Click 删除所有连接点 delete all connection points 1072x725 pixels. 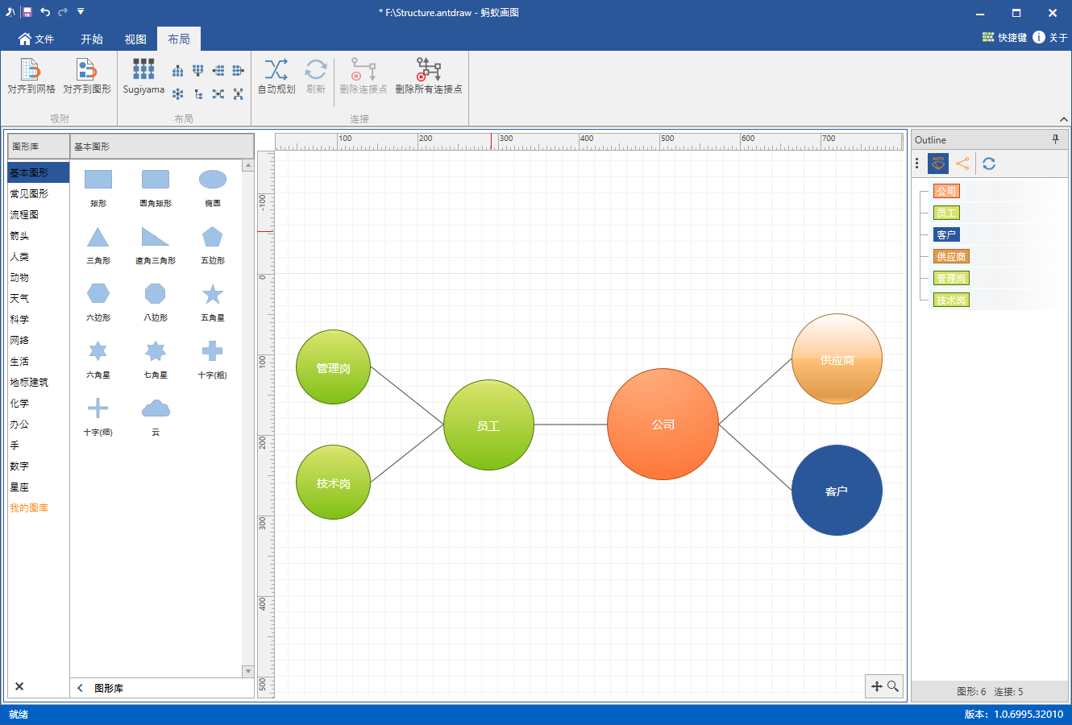tap(429, 77)
